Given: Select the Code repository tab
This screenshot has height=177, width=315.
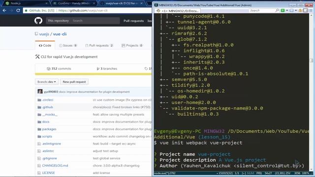Looking at the screenshot, I should (x=45, y=46).
